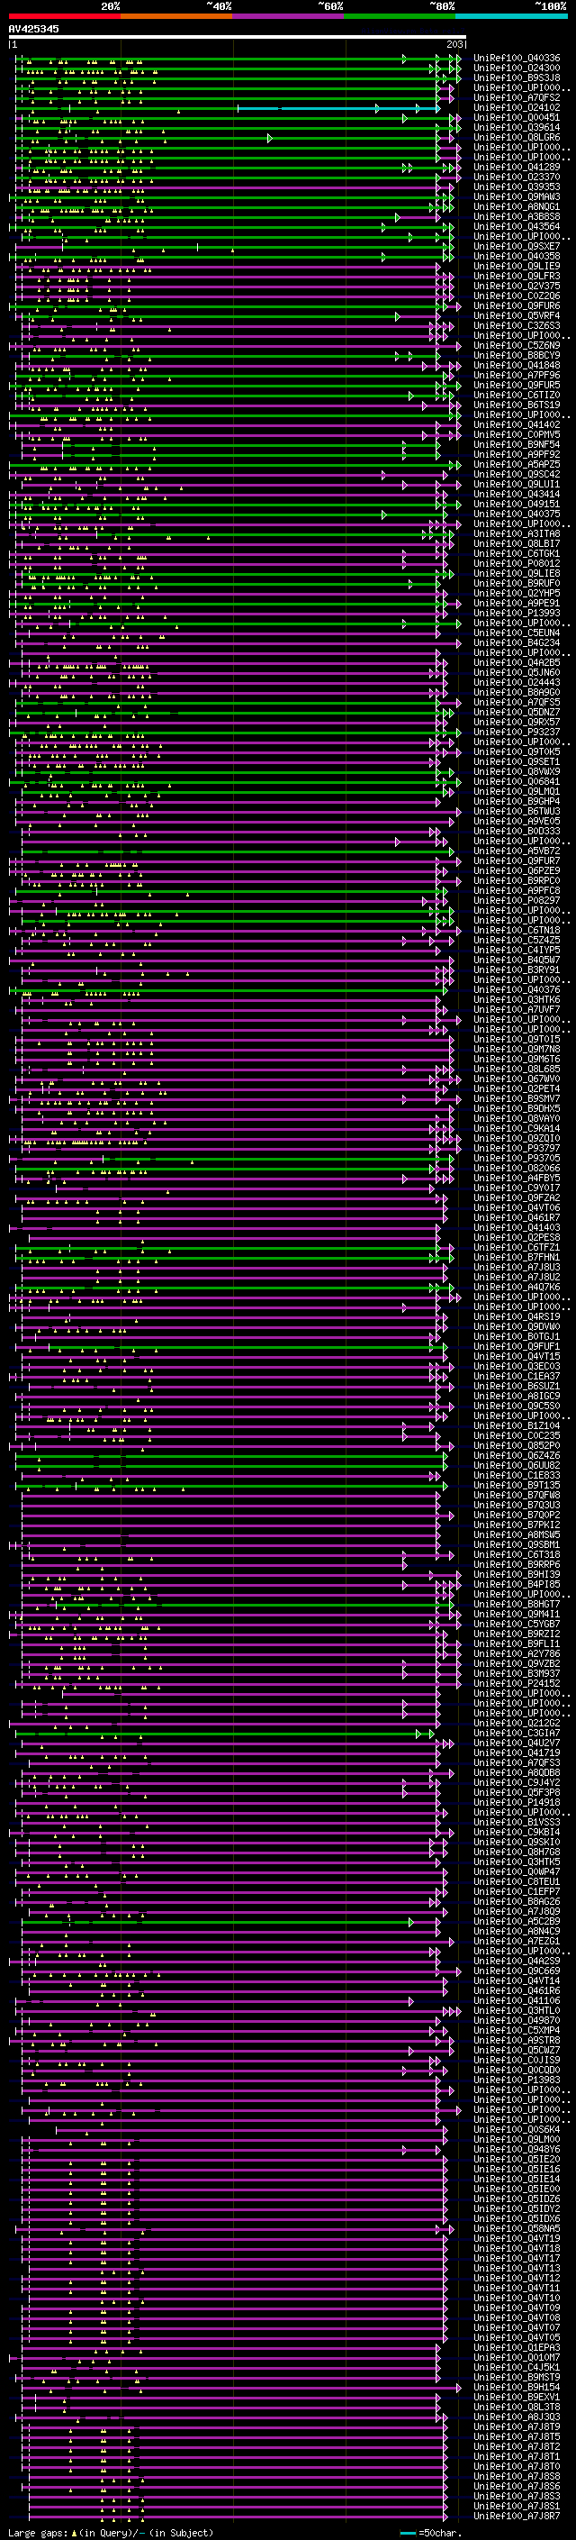Open hit UniRef100_B9S3J8
Screen dimensions: 576x2540
tap(517, 77)
